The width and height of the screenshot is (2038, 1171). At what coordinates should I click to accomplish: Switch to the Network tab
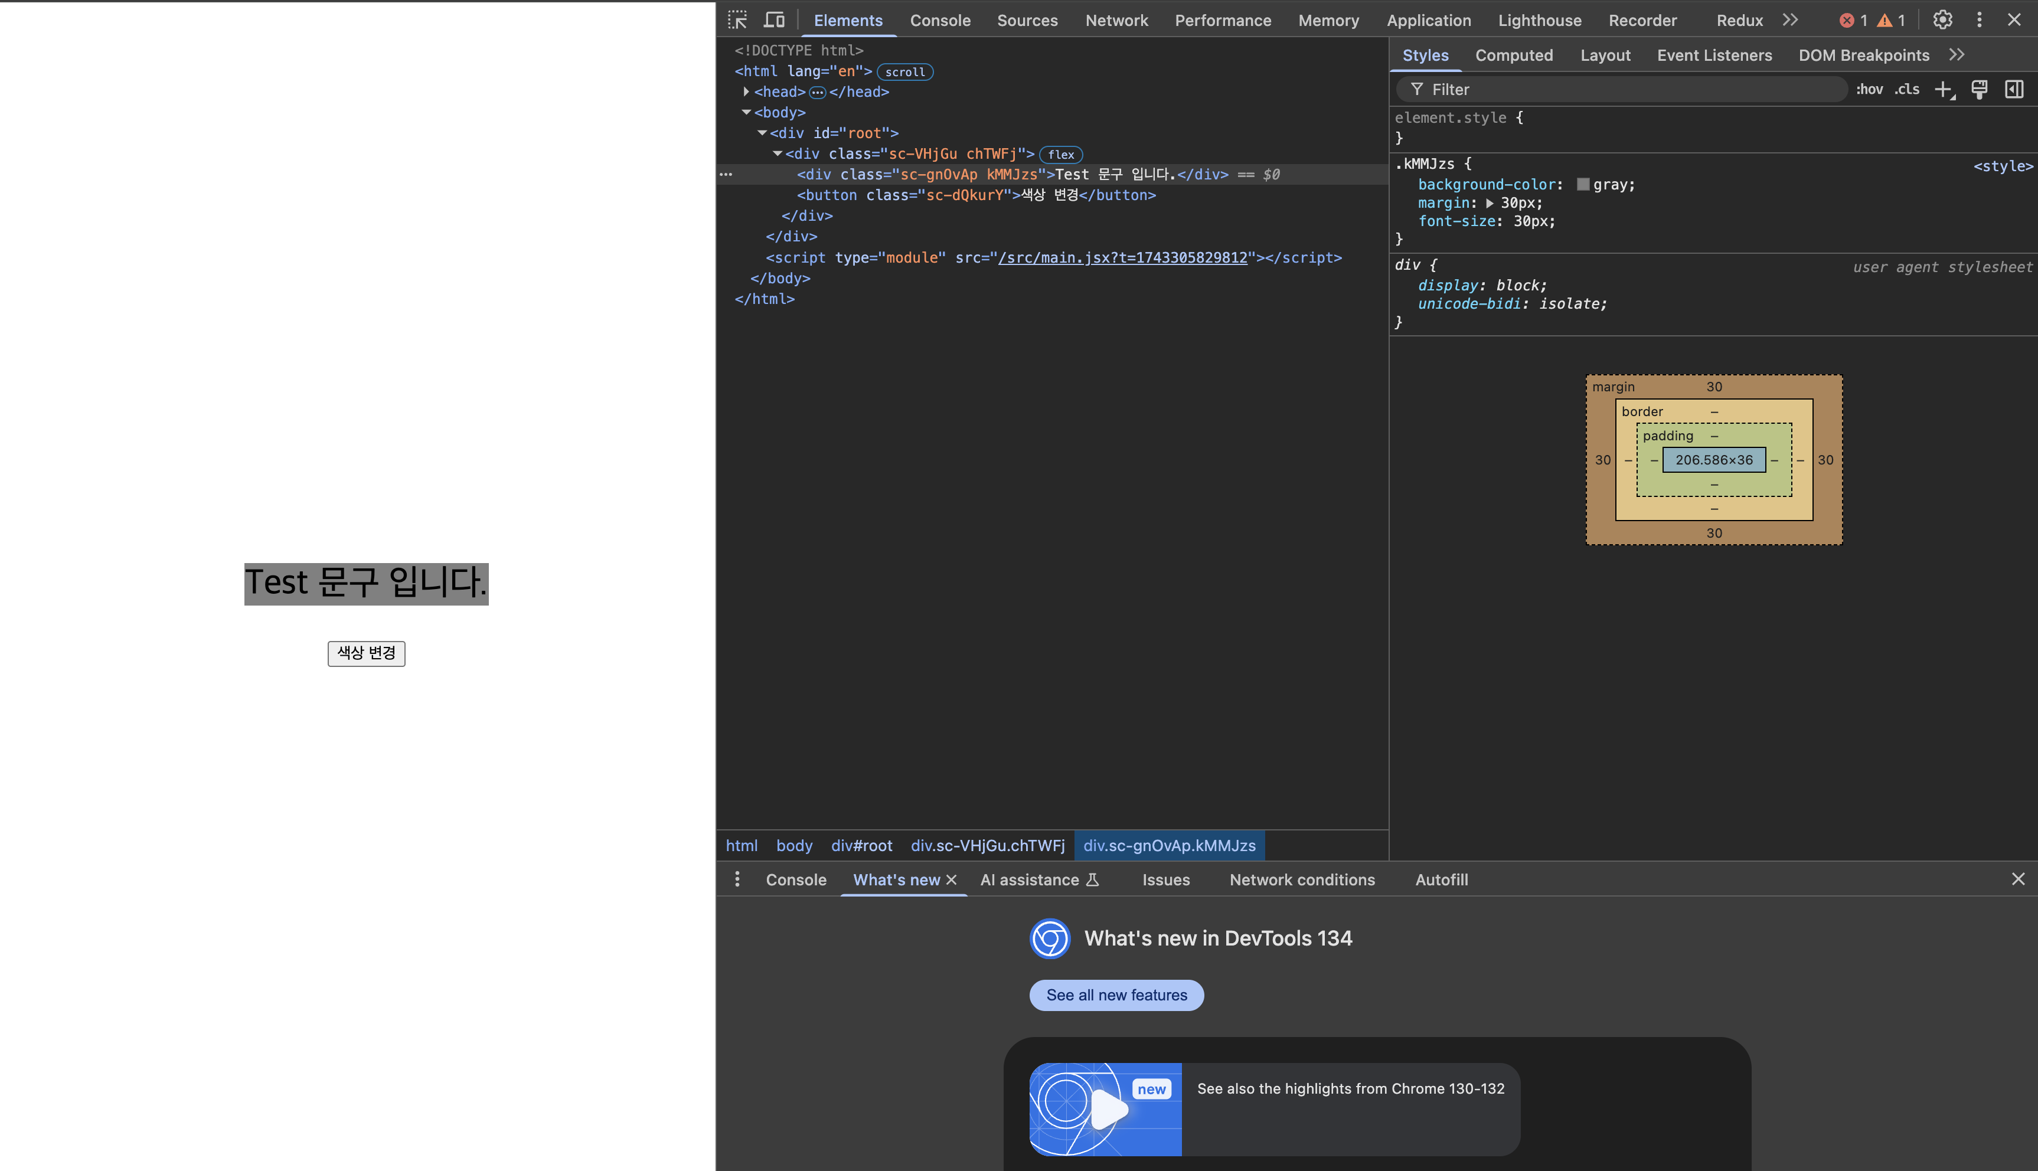[1116, 20]
